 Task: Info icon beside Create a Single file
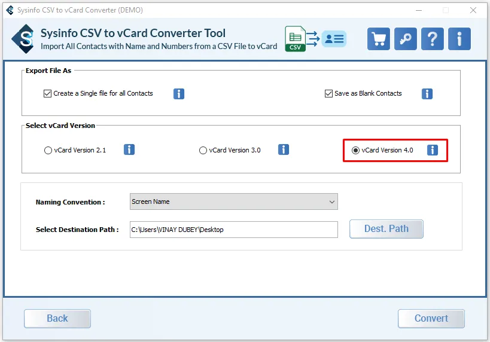[x=179, y=94]
